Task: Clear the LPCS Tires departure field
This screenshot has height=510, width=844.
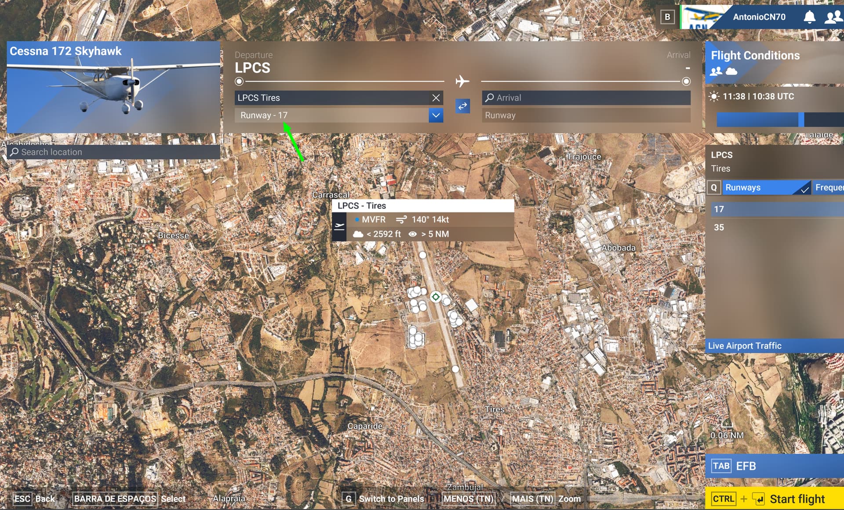Action: [436, 97]
